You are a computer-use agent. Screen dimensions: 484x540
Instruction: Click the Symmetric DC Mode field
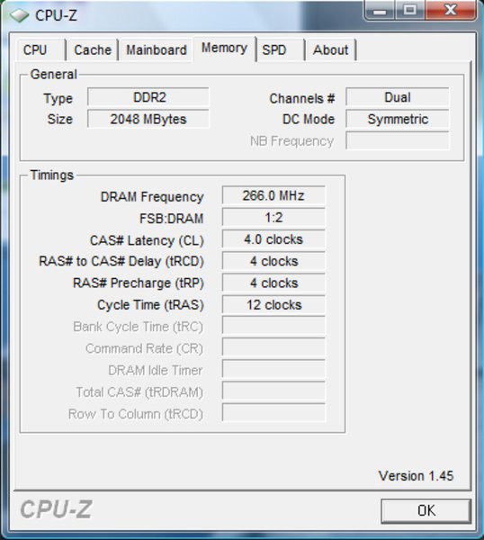(x=398, y=119)
